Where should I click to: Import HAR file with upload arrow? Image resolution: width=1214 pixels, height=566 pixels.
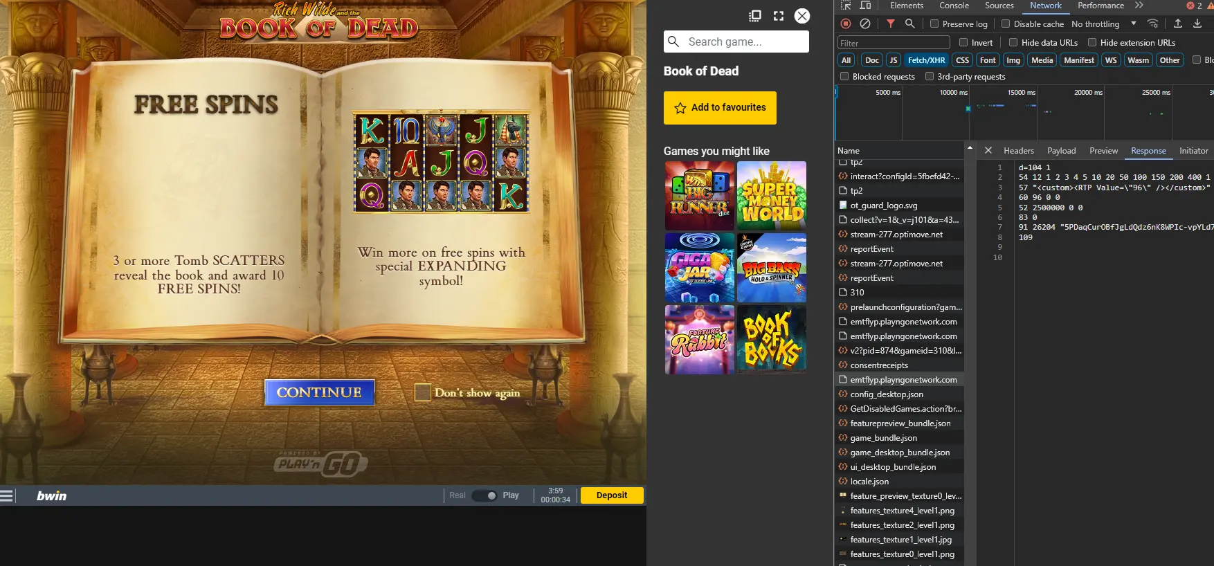pyautogui.click(x=1178, y=24)
